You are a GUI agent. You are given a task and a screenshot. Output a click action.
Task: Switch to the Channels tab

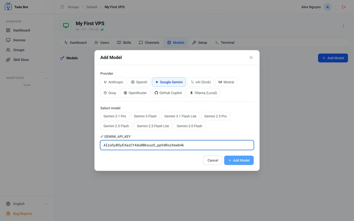[149, 43]
